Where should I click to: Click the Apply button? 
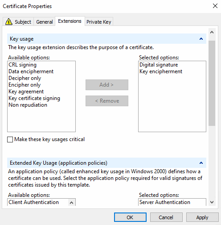pos(202,217)
